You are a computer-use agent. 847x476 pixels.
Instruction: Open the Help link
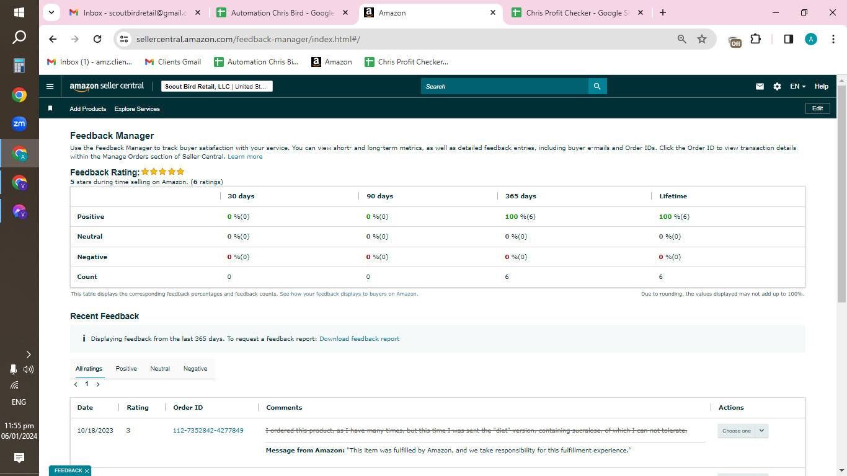click(x=822, y=87)
